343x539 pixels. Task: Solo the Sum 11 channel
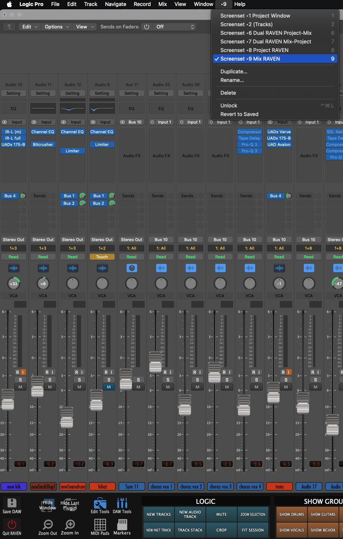coord(138,380)
